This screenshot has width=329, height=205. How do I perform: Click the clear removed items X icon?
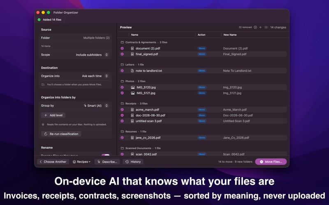click(255, 27)
